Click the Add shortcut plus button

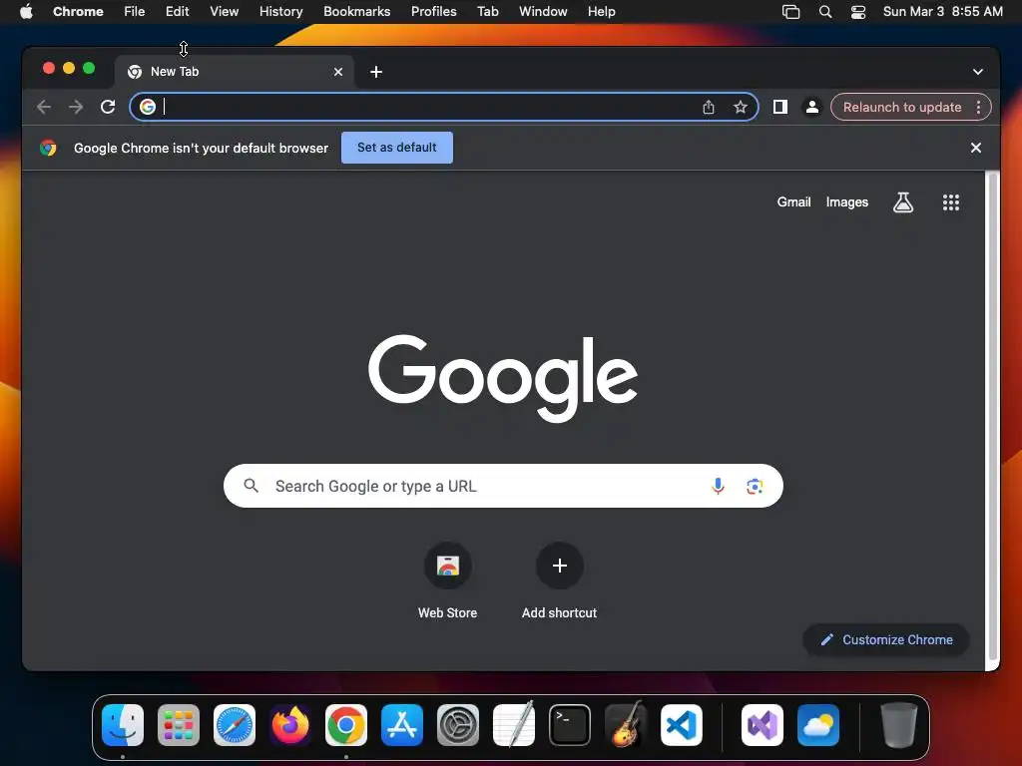tap(559, 566)
